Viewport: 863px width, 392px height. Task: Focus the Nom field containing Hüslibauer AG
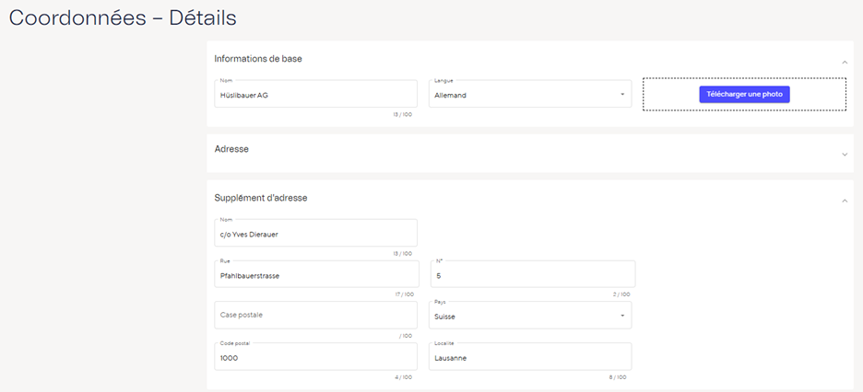click(315, 95)
